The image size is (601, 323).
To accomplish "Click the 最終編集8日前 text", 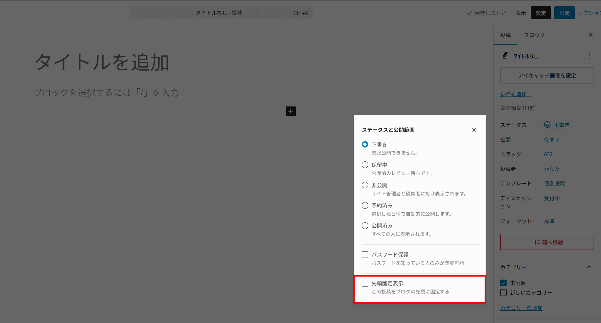I will pos(519,108).
